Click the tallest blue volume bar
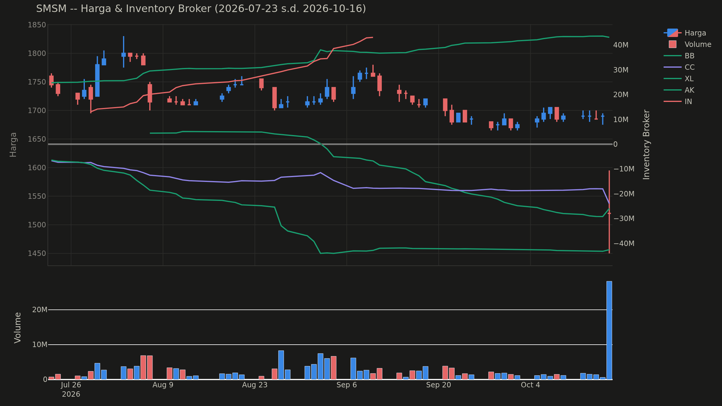Image resolution: width=722 pixels, height=406 pixels. (609, 330)
